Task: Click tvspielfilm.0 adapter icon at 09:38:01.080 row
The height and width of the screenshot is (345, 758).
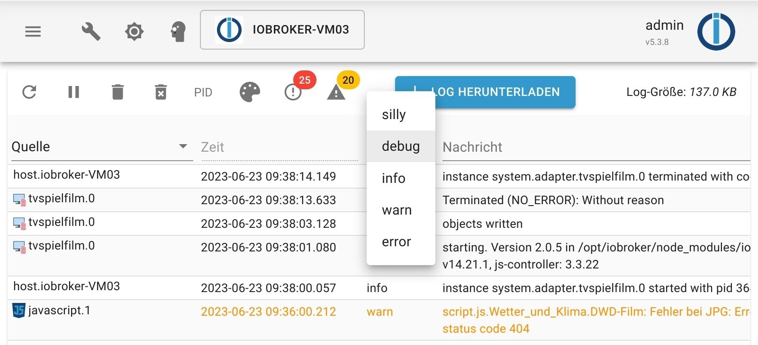Action: pos(19,247)
